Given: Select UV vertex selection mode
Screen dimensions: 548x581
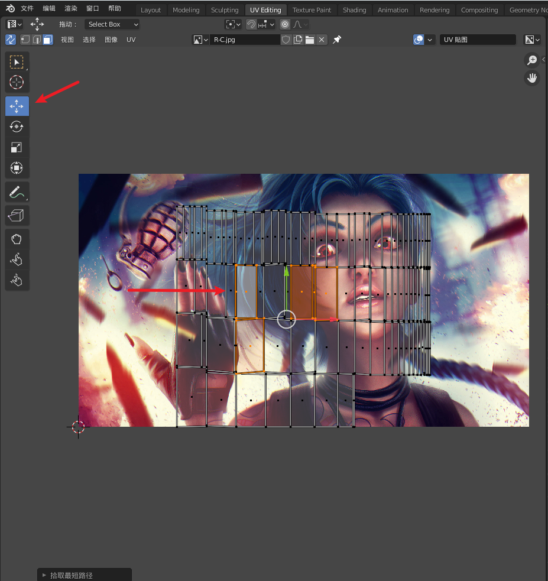Looking at the screenshot, I should (x=25, y=40).
